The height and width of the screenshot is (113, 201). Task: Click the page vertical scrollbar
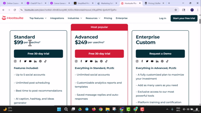point(200,21)
